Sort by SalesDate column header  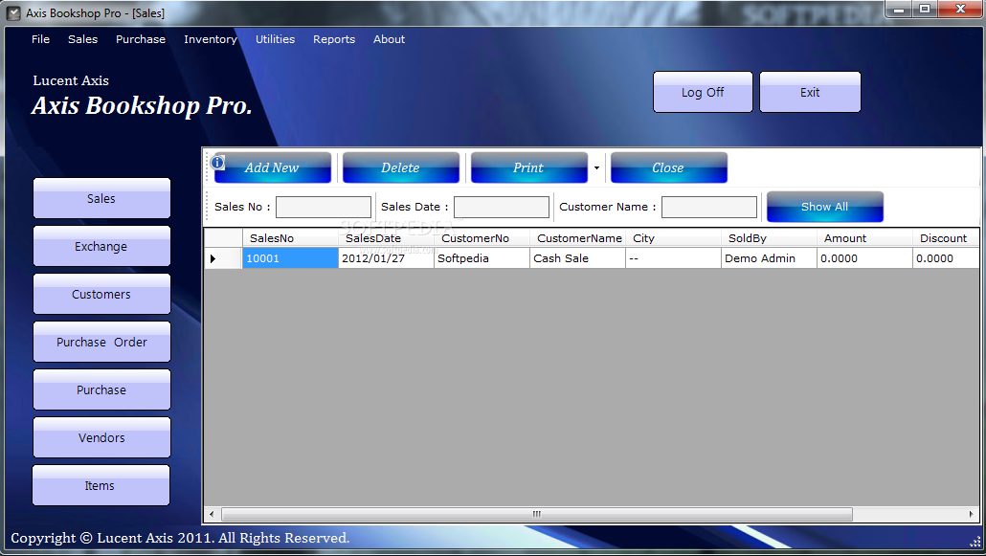tap(386, 237)
